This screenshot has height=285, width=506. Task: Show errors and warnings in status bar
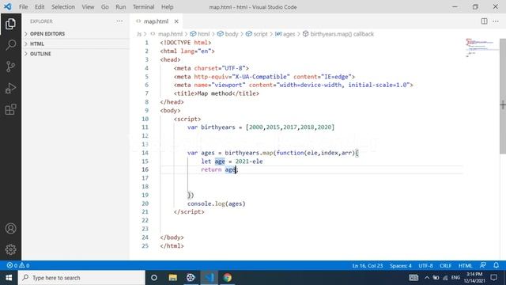tap(18, 265)
